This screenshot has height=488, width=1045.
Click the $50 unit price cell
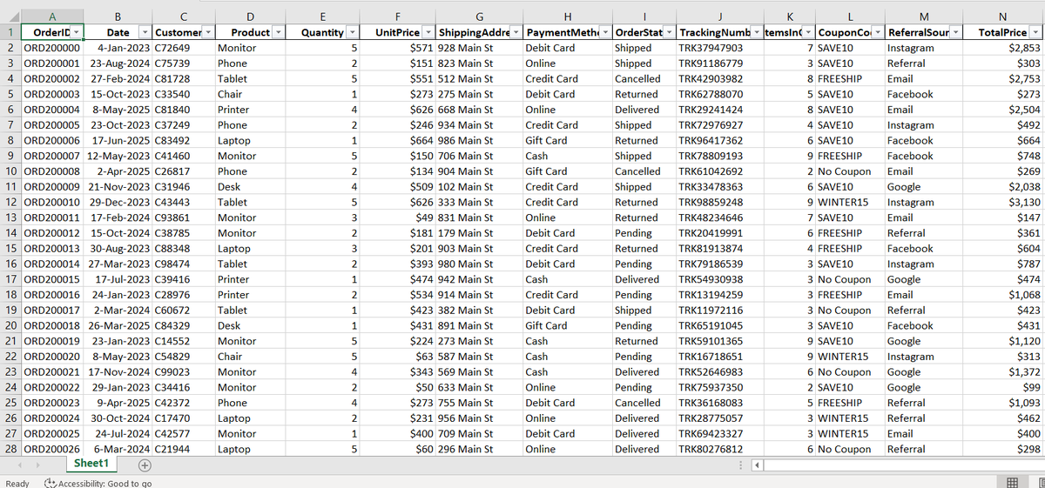click(398, 387)
